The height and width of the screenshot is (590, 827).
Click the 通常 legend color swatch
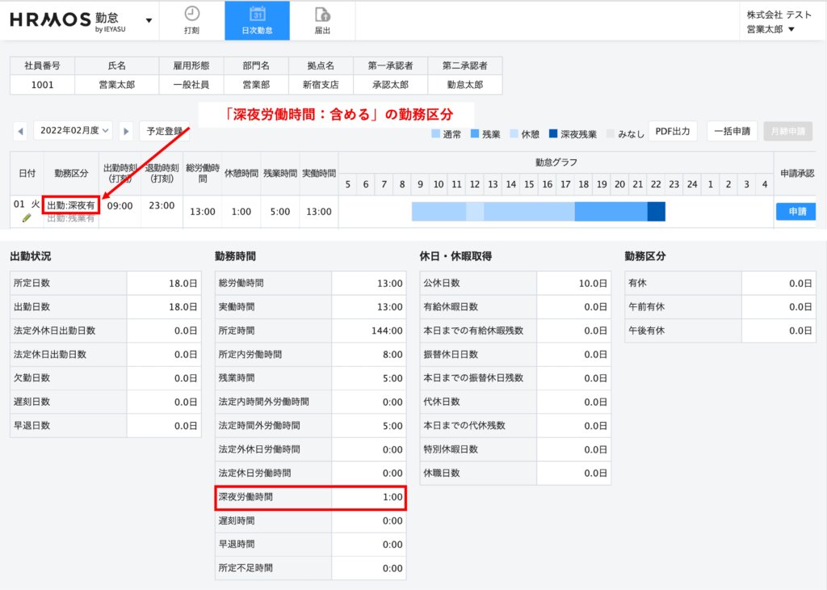(436, 133)
